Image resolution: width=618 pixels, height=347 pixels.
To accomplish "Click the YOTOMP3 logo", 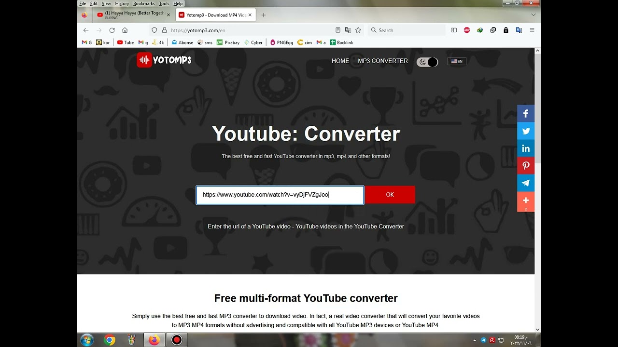I will point(164,60).
